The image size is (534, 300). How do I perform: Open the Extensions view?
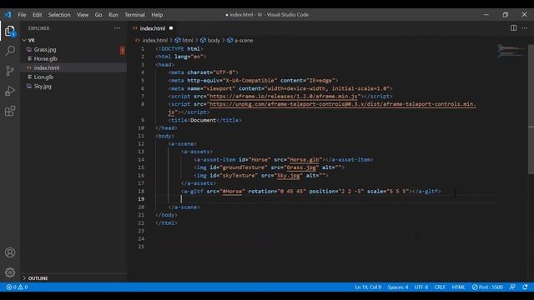click(10, 111)
